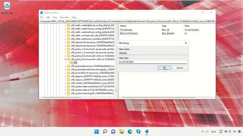Expand the x86_regsvcs key
Screen dimensions: 243x136
tap(65, 80)
